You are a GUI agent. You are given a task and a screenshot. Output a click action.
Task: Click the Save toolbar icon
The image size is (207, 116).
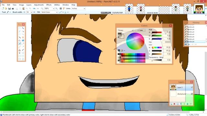9,9
